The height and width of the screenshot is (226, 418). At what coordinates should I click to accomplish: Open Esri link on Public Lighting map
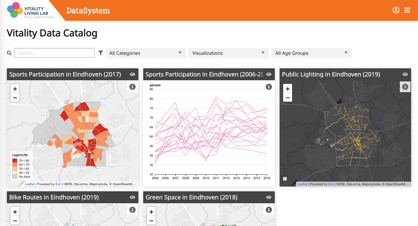coord(331,184)
